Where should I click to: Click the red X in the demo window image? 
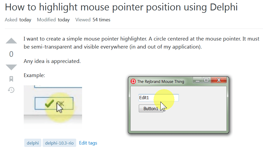[x=219, y=80]
